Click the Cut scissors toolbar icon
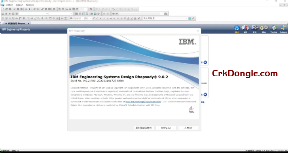 coord(14,9)
